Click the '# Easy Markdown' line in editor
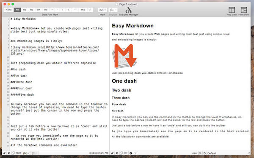 [x=23, y=19]
